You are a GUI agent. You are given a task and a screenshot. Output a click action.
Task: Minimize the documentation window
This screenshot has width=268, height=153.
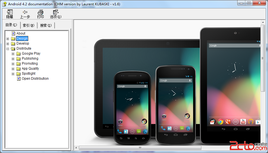[x=241, y=3]
